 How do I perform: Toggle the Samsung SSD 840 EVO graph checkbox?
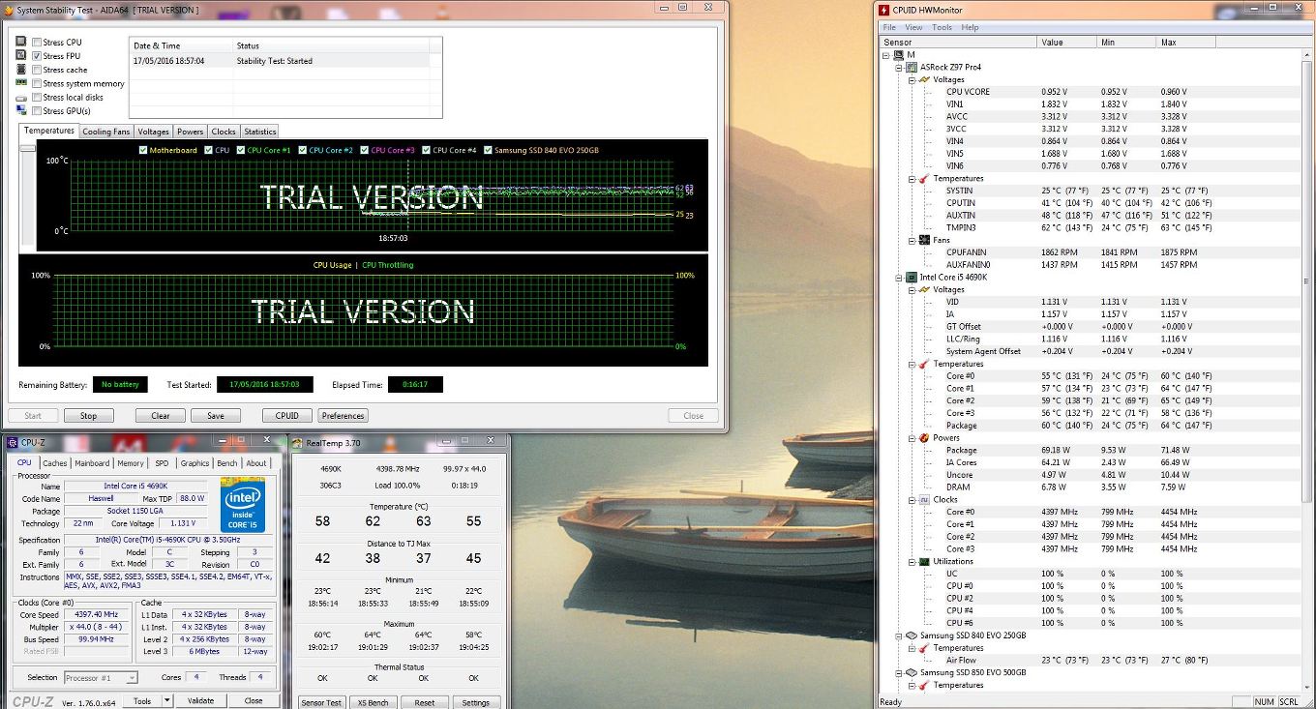point(488,150)
